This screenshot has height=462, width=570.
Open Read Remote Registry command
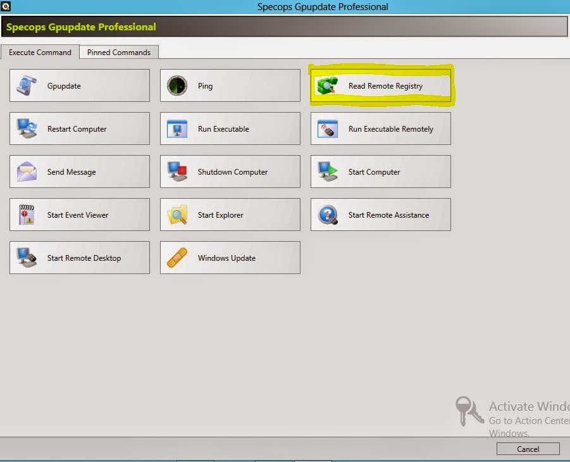381,85
